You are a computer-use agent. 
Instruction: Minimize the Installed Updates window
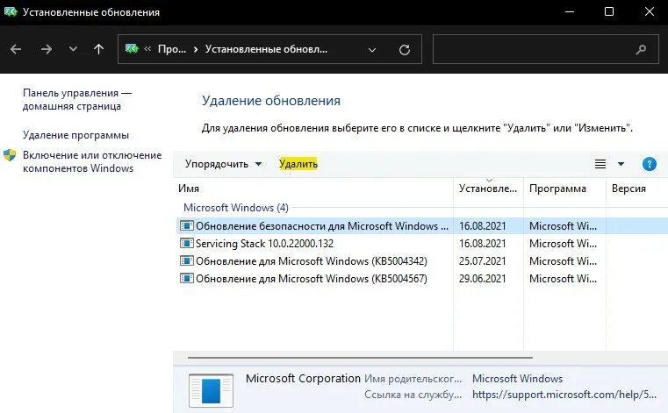(570, 12)
